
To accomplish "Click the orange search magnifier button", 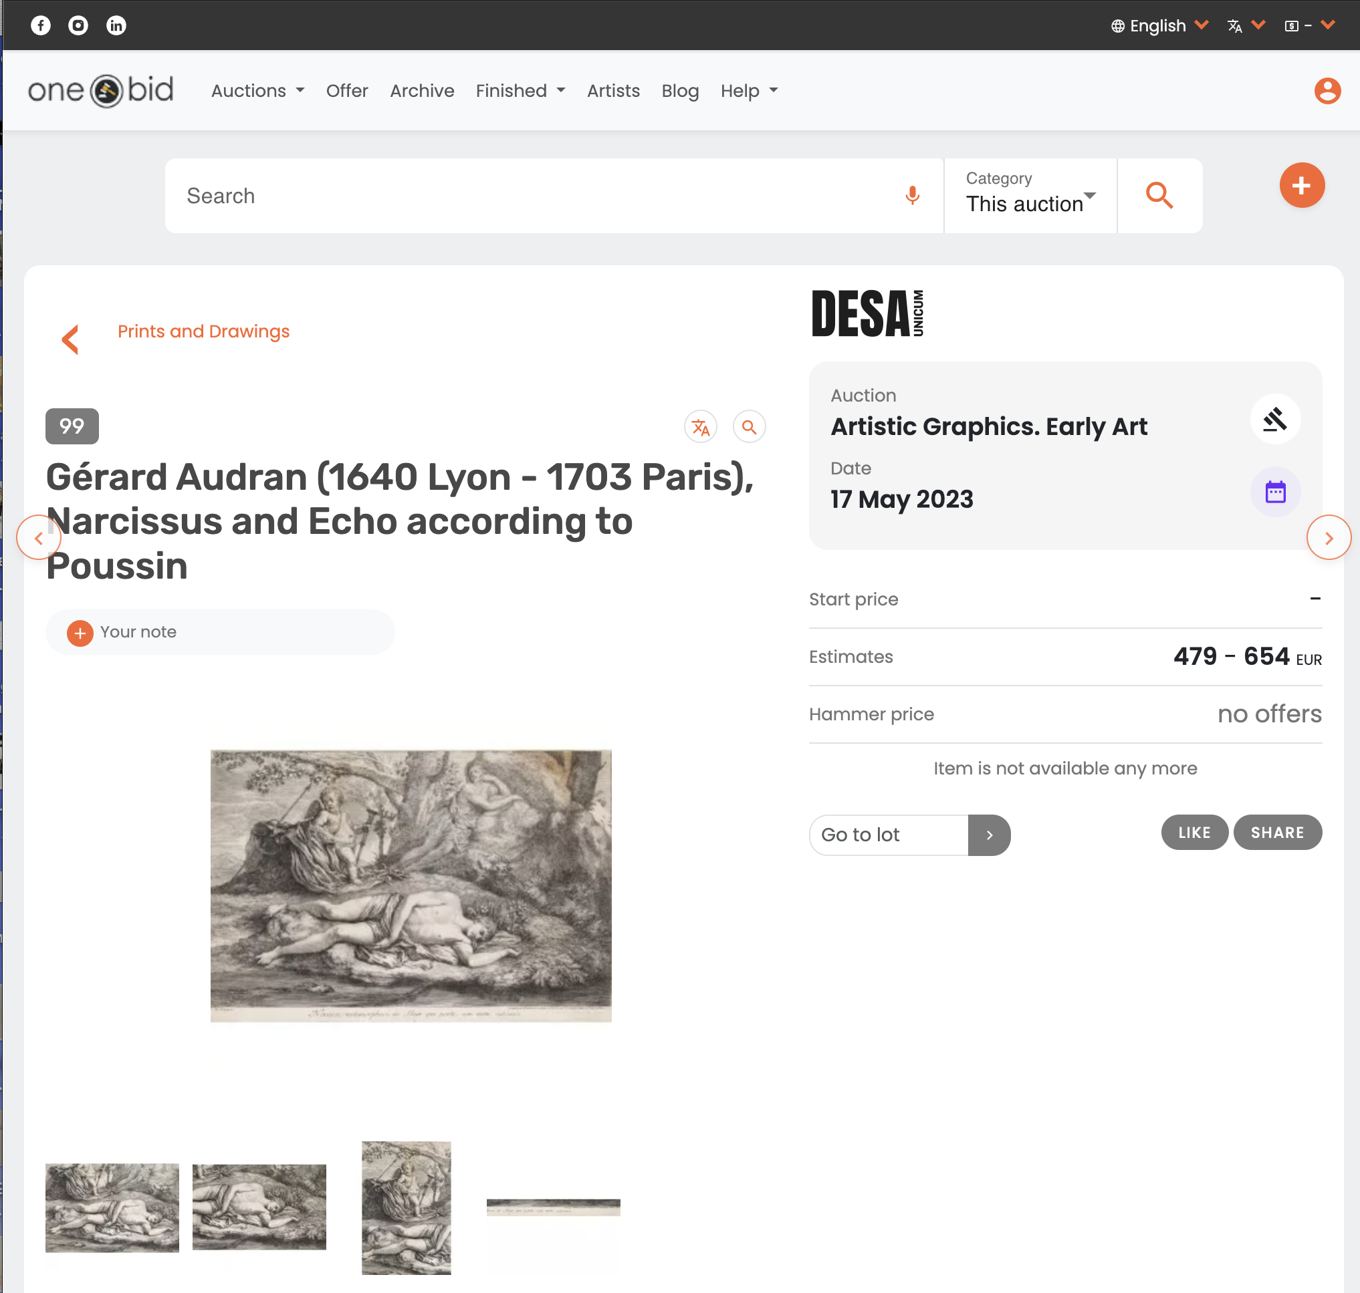I will tap(1159, 196).
